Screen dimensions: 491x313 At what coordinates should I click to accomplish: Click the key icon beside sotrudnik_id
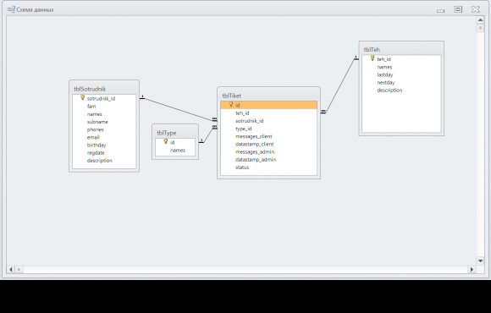[x=82, y=97]
